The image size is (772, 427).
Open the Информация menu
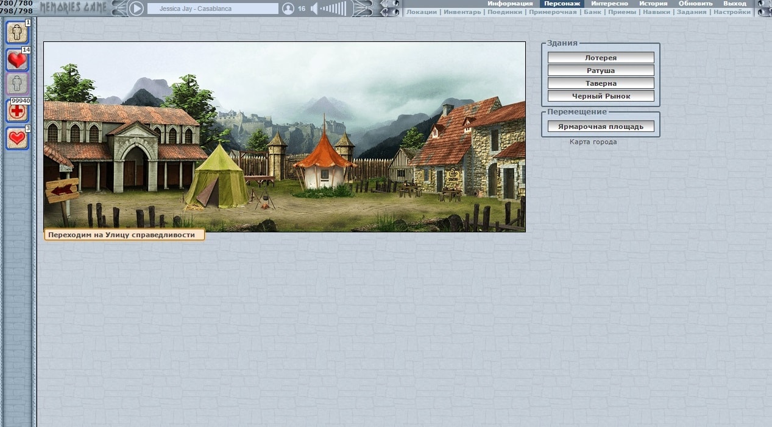pos(509,4)
